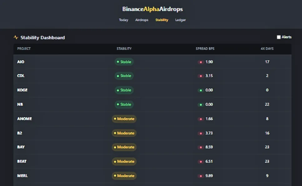The image size is (302, 186).
Task: Click the red spread indicator for MERL
Action: pyautogui.click(x=201, y=176)
